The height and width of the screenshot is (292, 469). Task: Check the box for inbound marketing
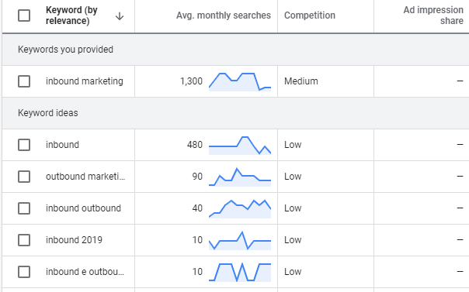(24, 81)
